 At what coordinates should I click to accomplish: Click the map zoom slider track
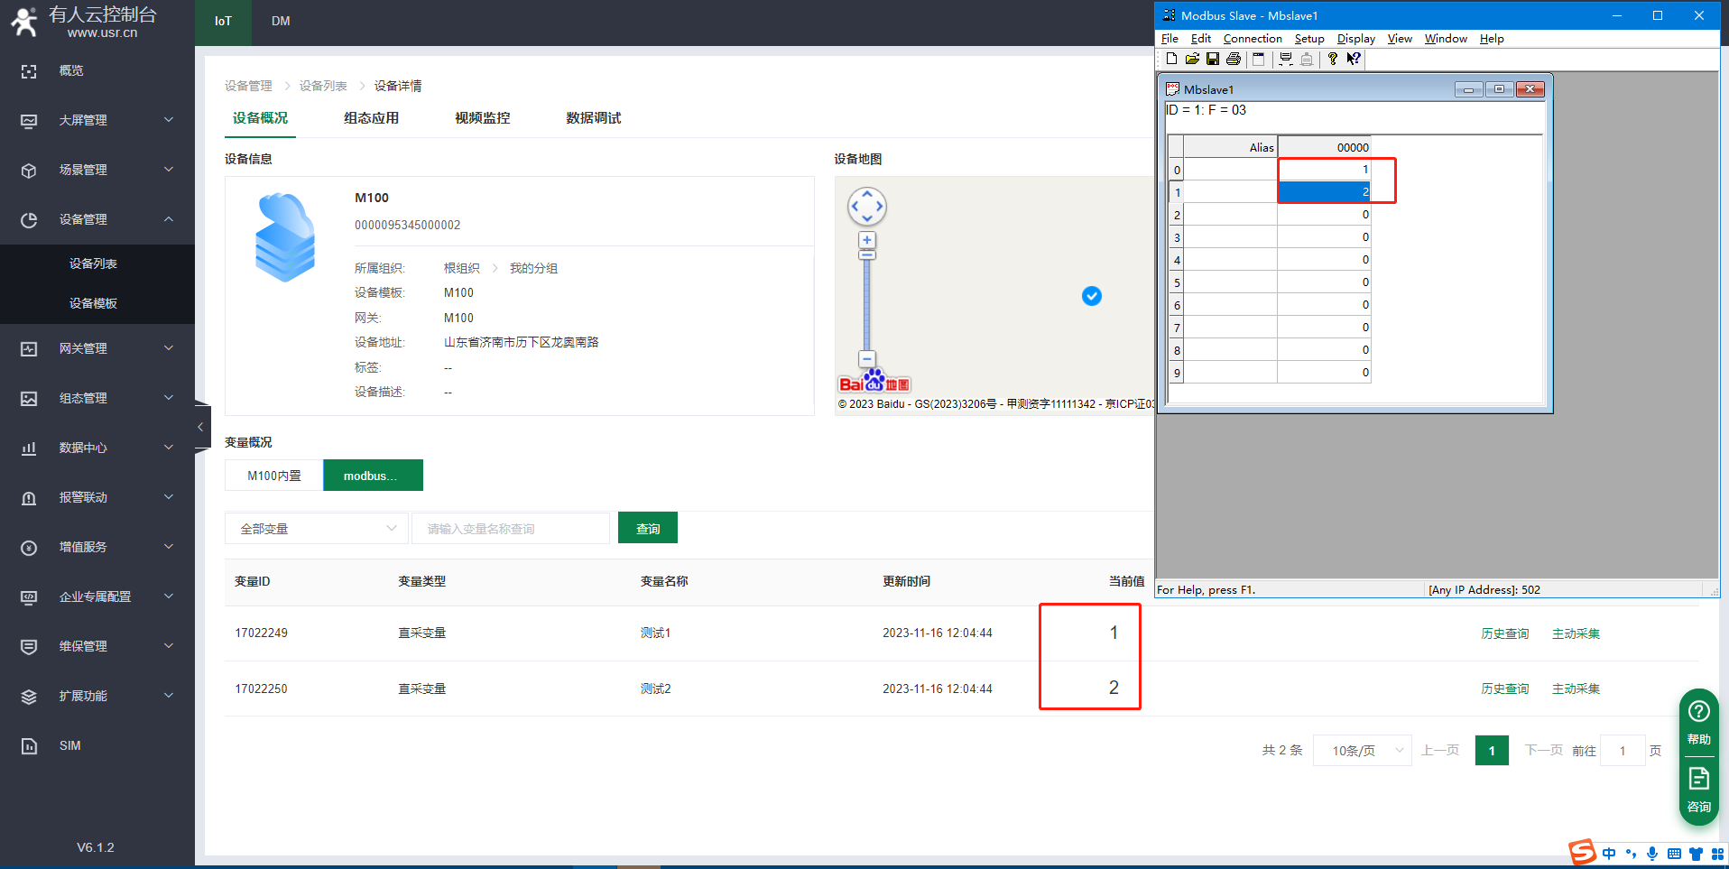click(x=866, y=307)
